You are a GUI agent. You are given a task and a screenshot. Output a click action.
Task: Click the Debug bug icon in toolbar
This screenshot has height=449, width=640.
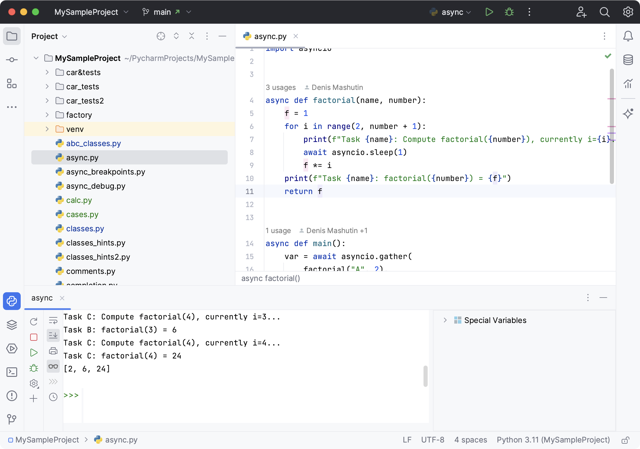(x=509, y=12)
